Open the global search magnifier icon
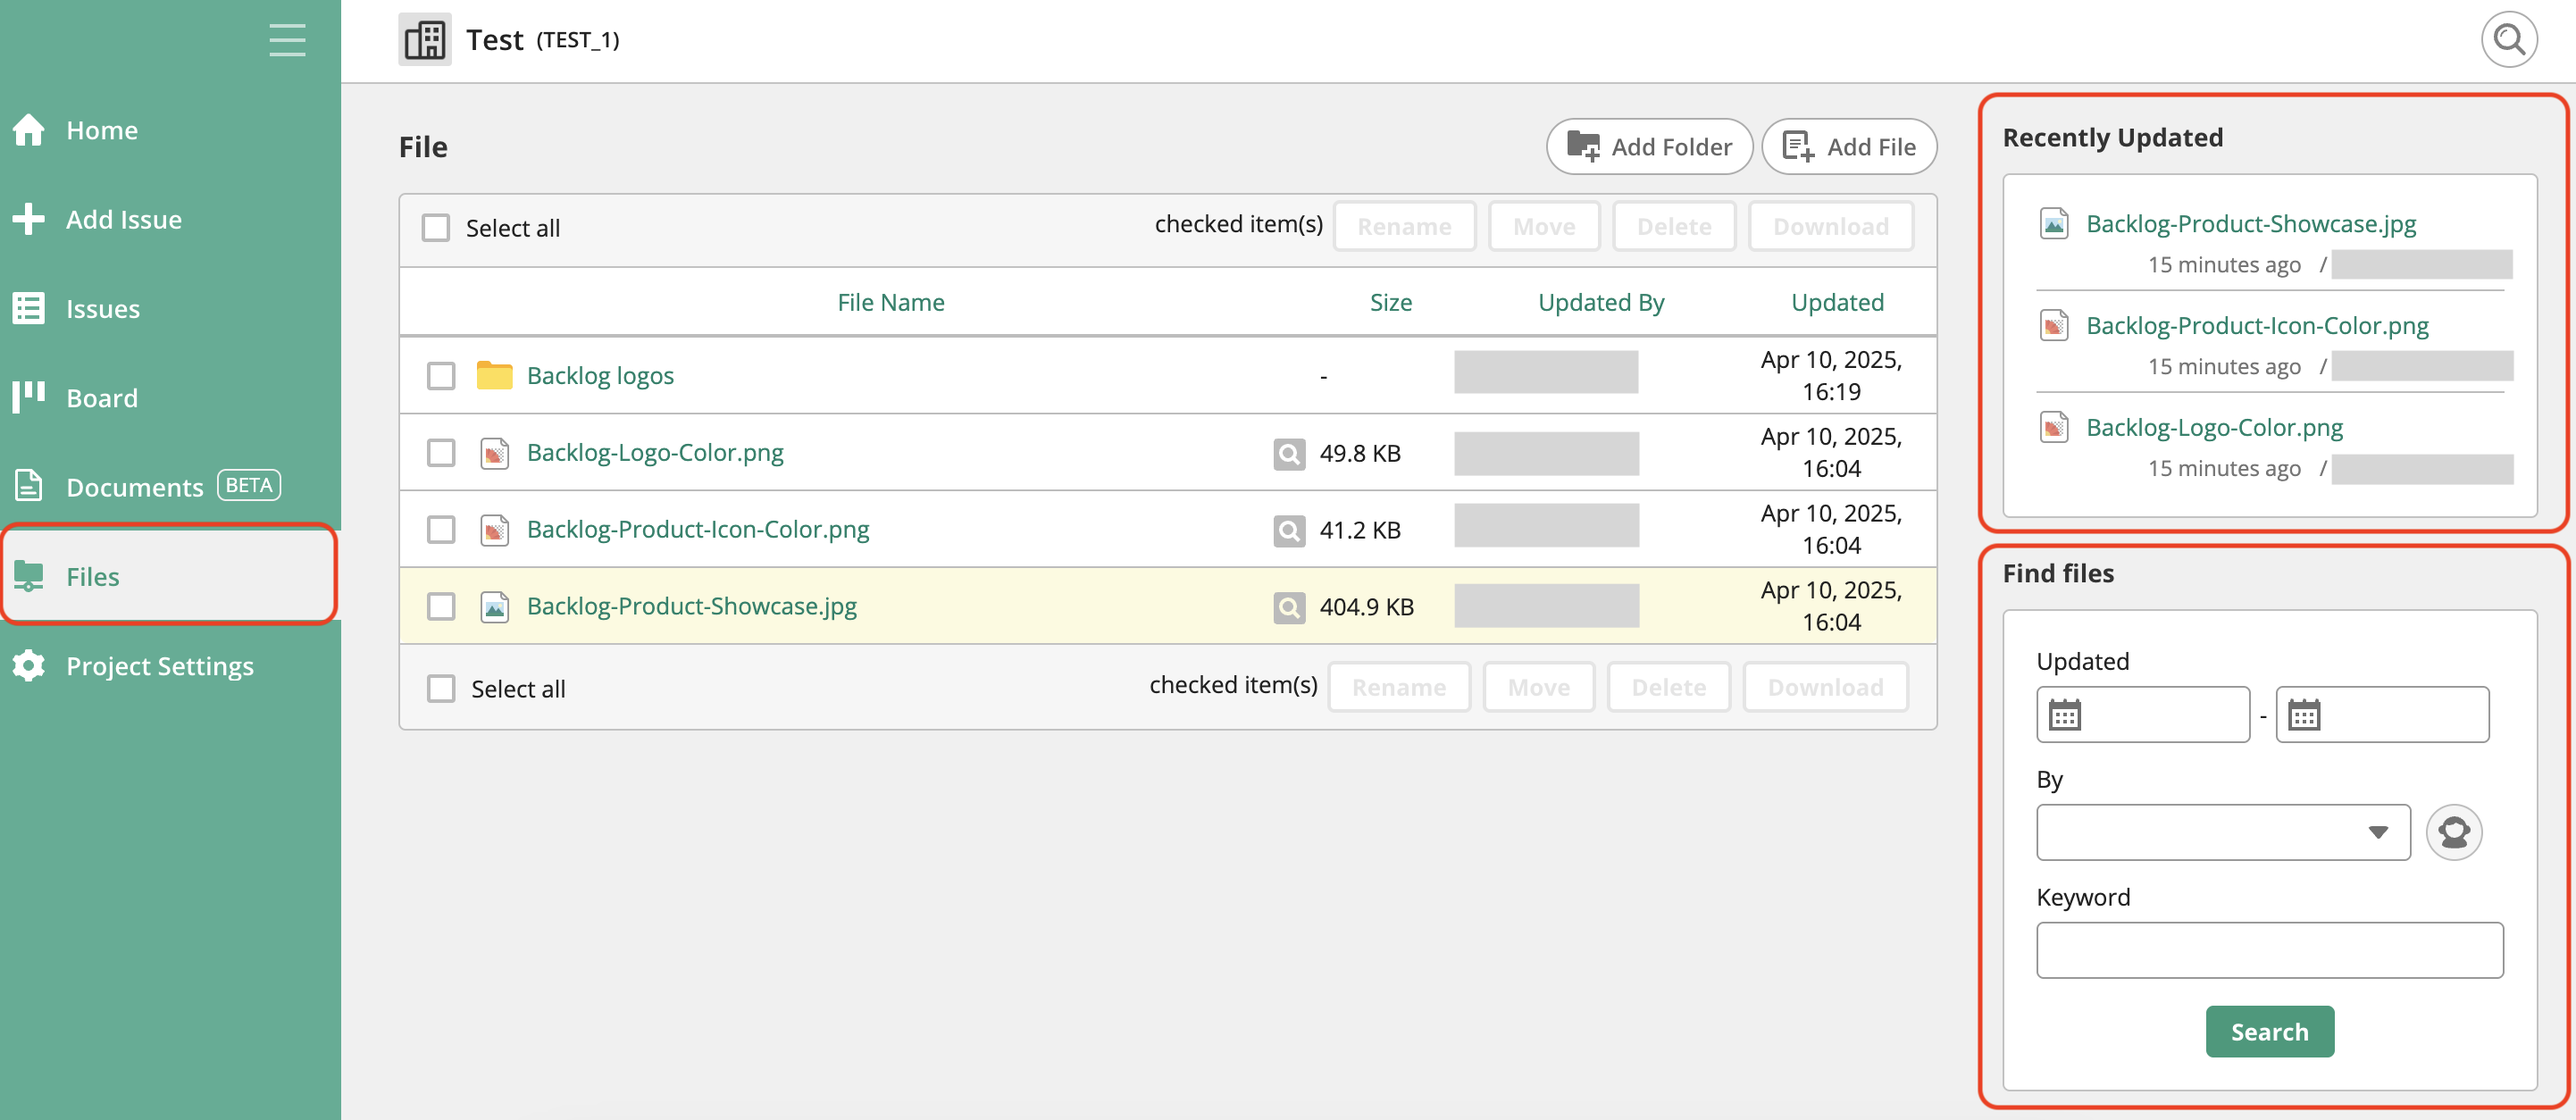 point(2509,40)
